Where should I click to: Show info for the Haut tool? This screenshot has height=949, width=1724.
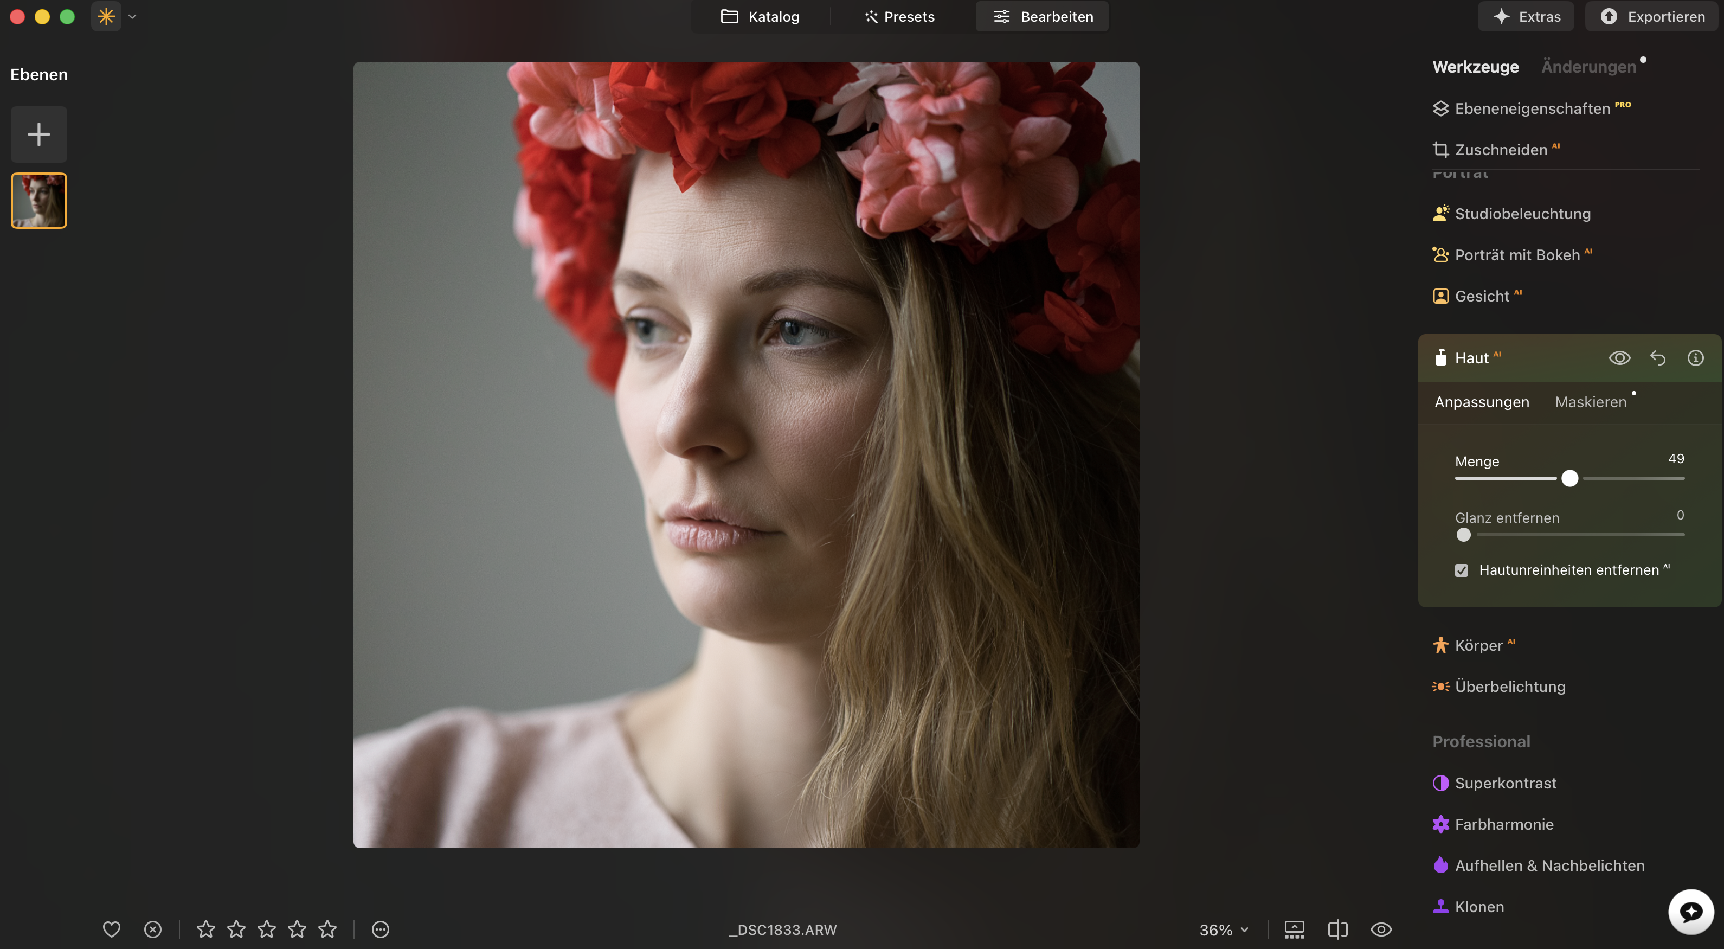coord(1695,357)
